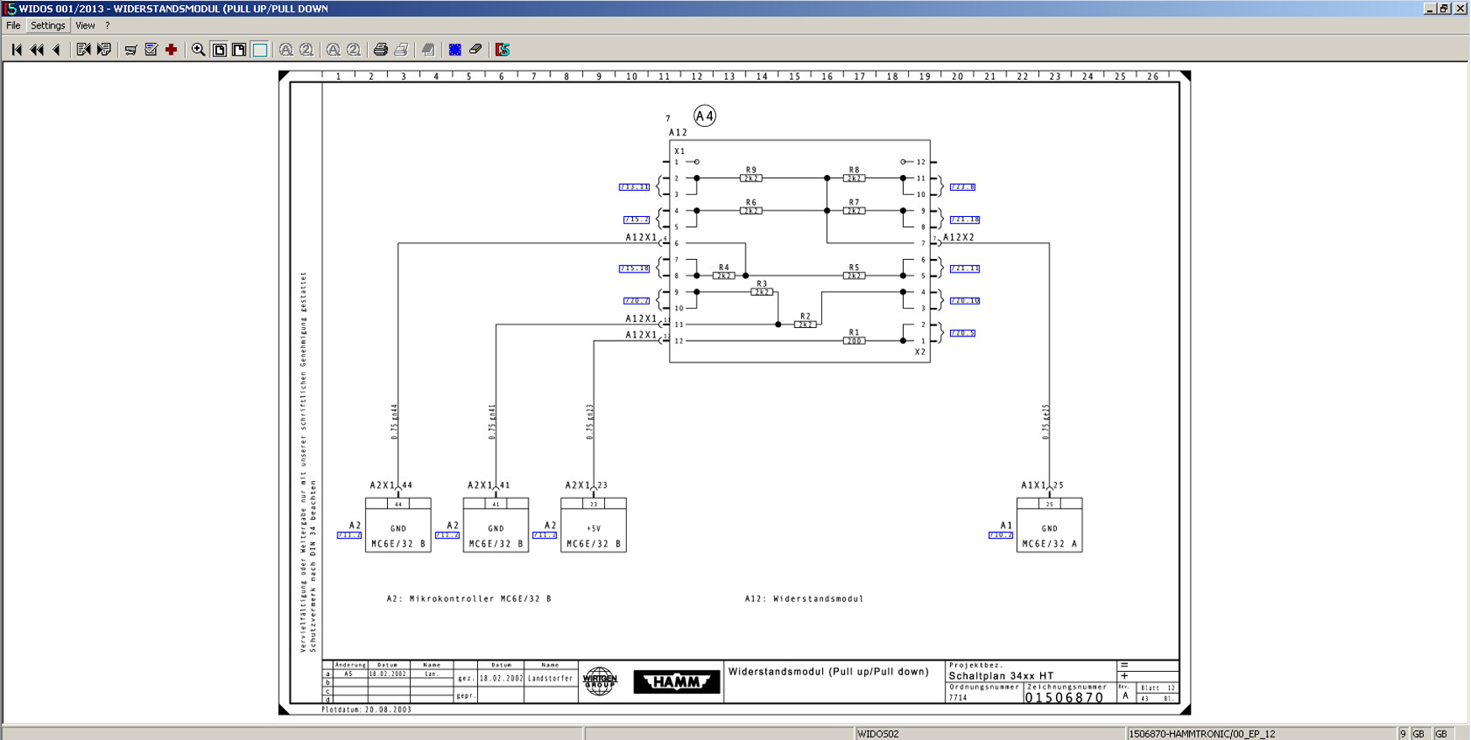Follow the /23.8 cross-reference link
1471x740 pixels.
(963, 187)
